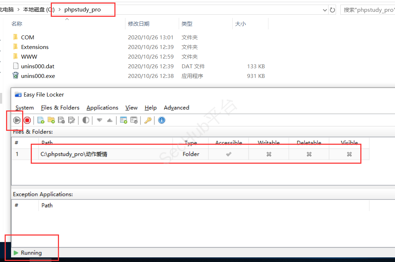Click the Easy File Locker window title
This screenshot has height=262, width=395.
[x=44, y=94]
